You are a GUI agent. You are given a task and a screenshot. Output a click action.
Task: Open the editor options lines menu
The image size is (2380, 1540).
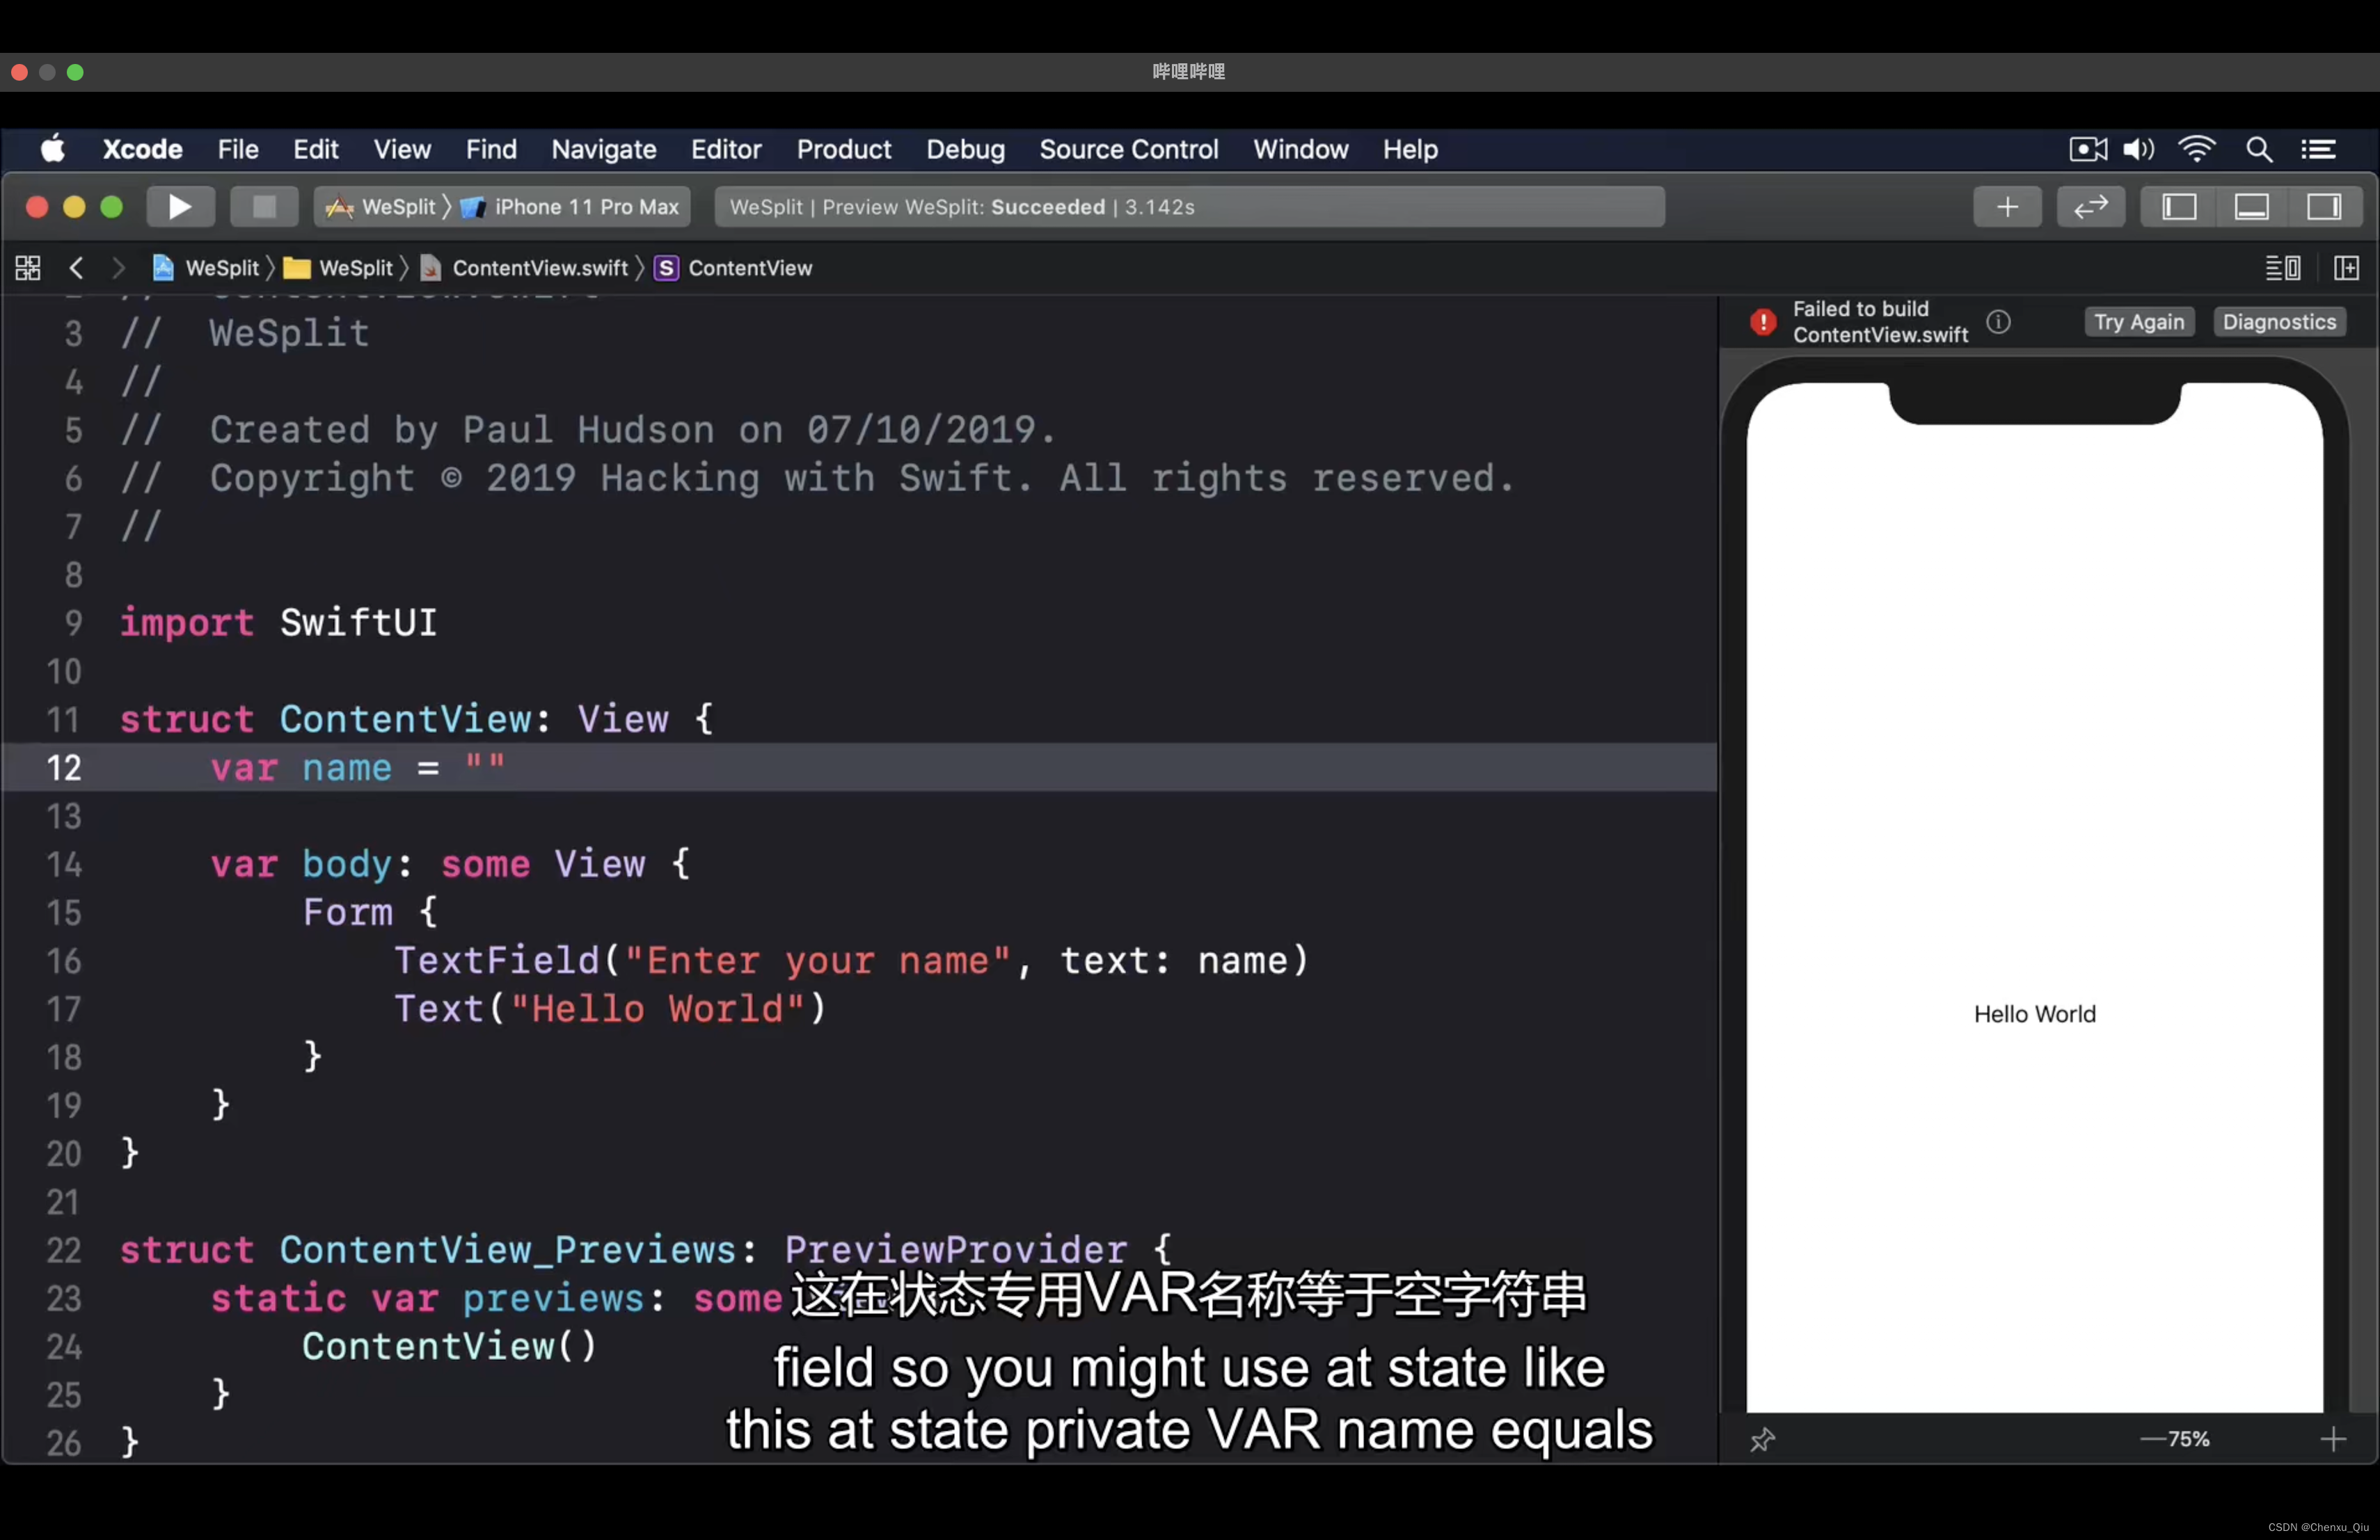2282,268
